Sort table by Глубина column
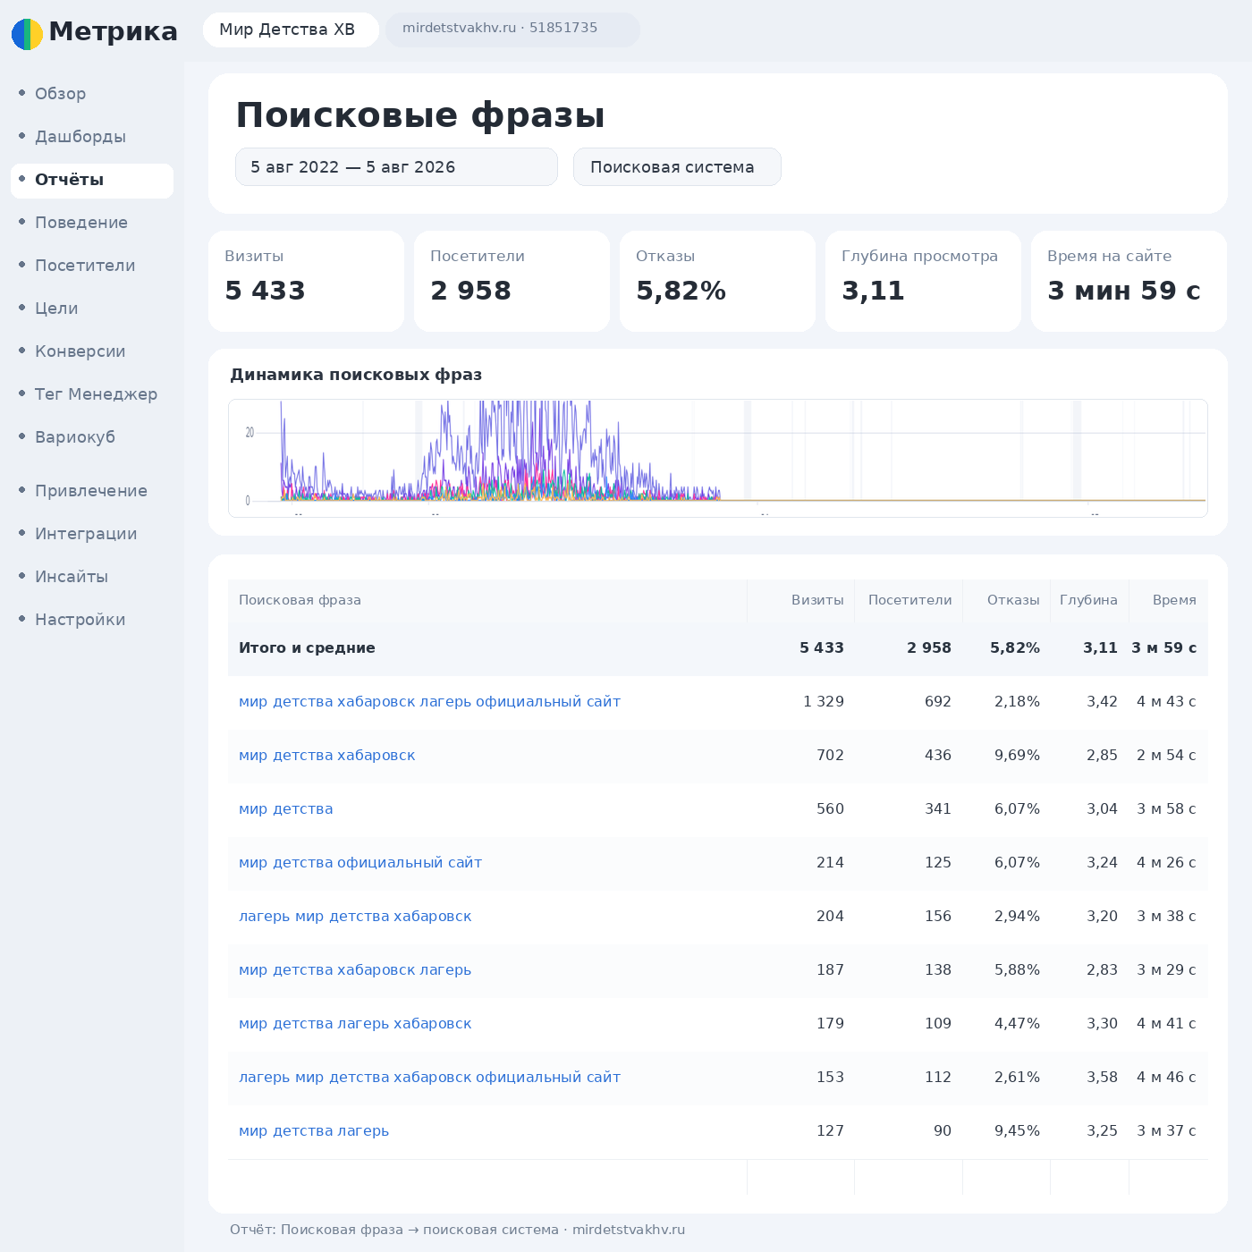This screenshot has height=1252, width=1252. point(1088,600)
